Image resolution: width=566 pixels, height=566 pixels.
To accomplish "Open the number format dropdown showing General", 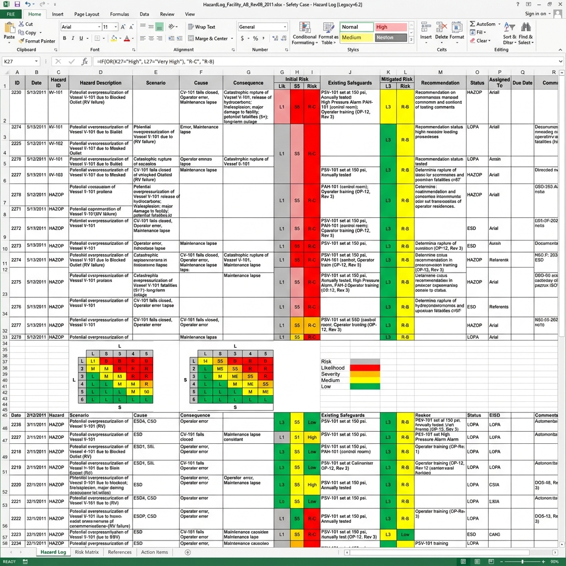I will pos(285,27).
